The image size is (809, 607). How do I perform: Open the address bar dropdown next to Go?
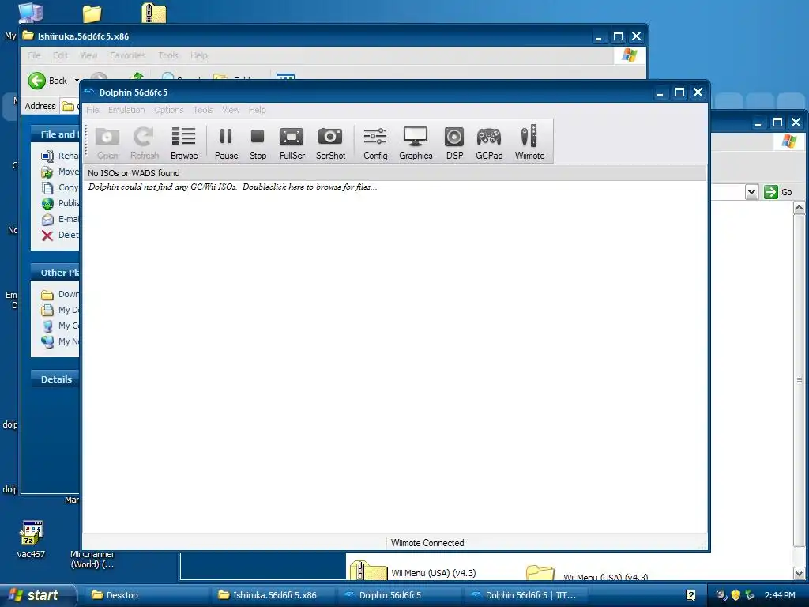click(x=752, y=192)
